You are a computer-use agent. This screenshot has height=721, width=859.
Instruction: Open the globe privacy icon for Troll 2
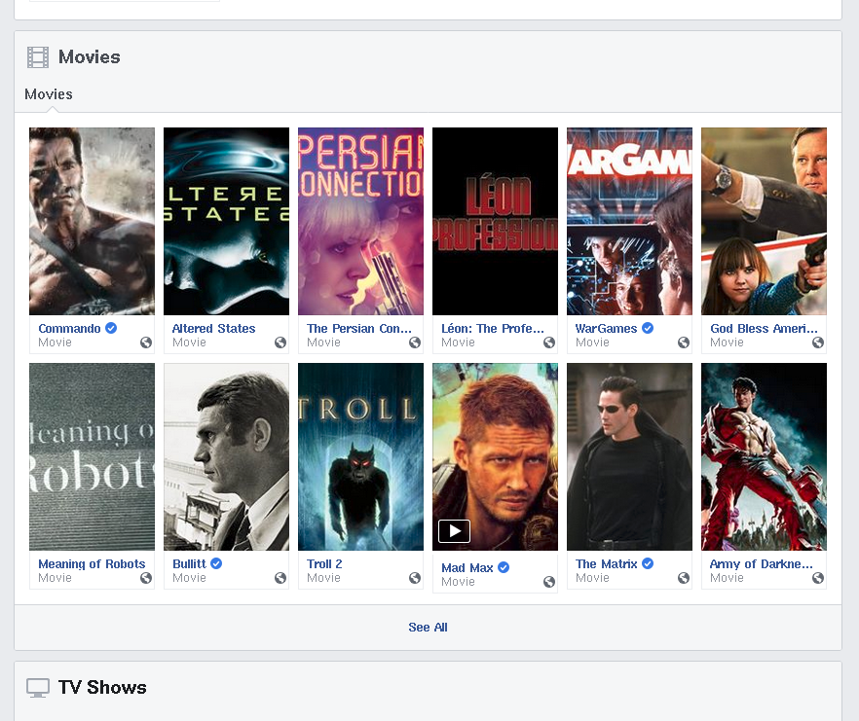click(415, 578)
